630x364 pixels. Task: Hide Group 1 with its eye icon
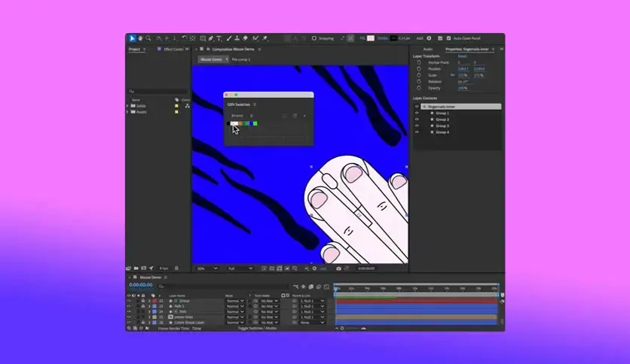click(x=417, y=113)
